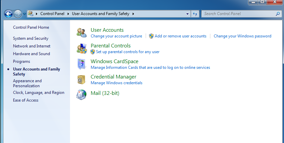
Task: Click Add or remove user accounts
Action: [180, 36]
